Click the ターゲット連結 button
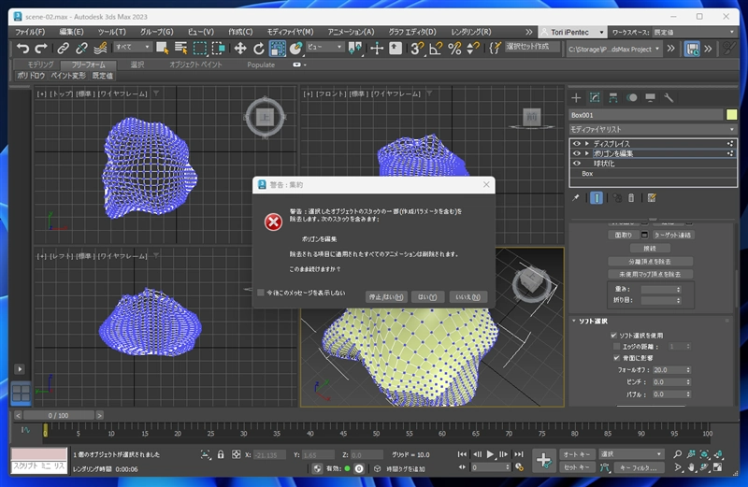 (672, 236)
